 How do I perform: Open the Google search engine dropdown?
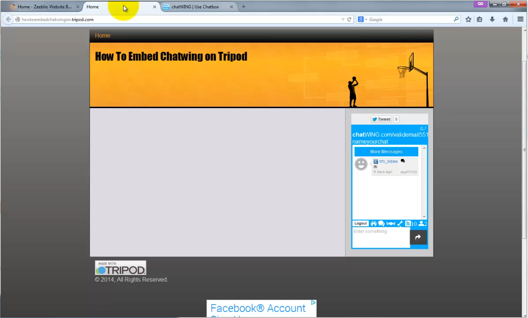click(x=362, y=19)
